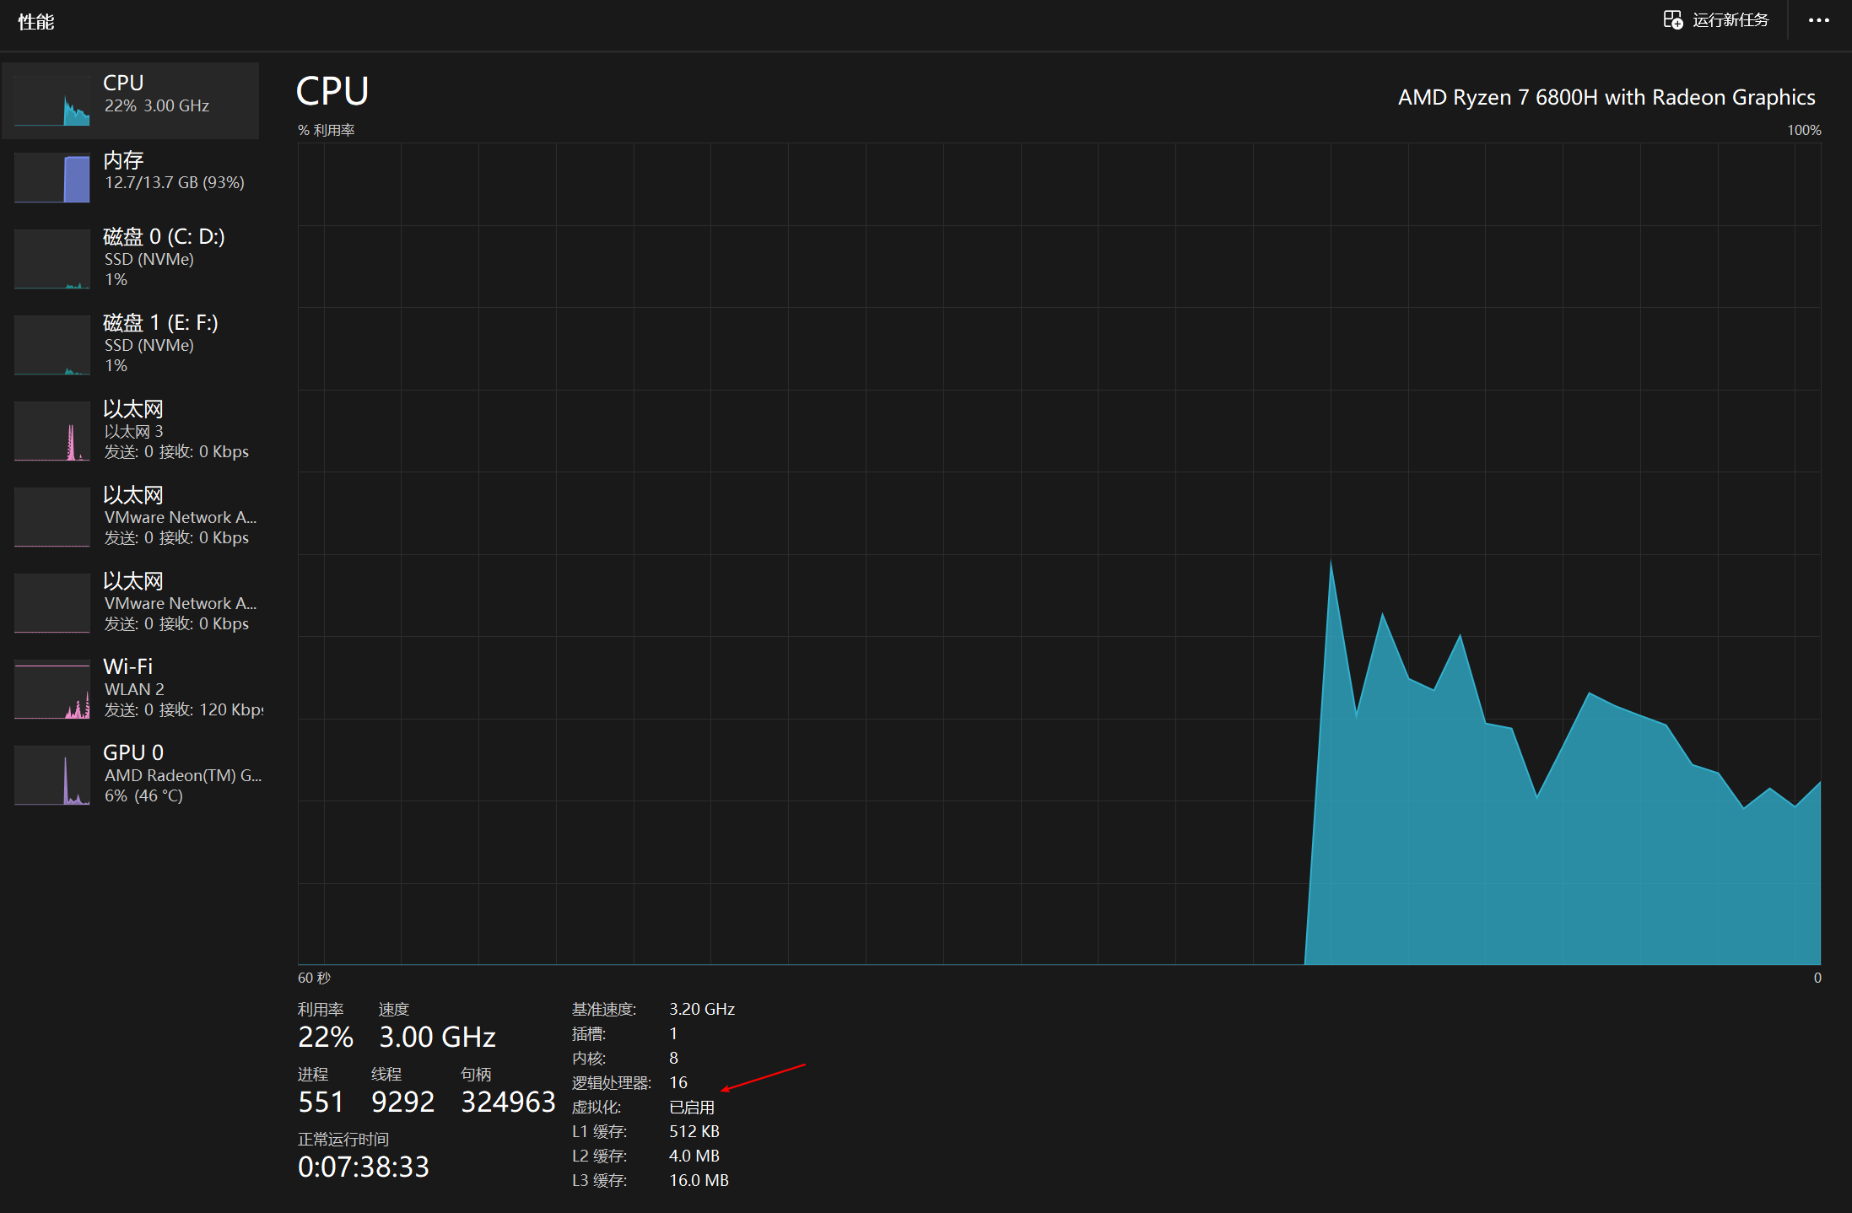Click the 运行新任务 text label

pos(1730,20)
